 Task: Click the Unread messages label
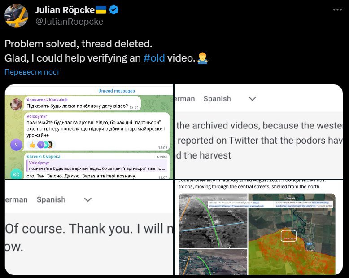point(116,91)
